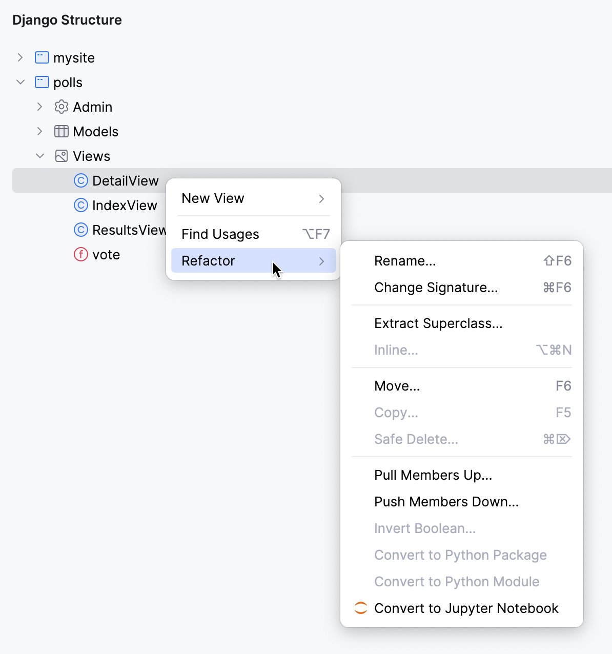Select the IndexView tree item
Image resolution: width=612 pixels, height=654 pixels.
[x=125, y=205]
